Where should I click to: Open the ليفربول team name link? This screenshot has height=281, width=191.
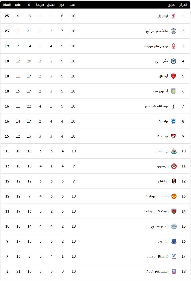pos(163,16)
